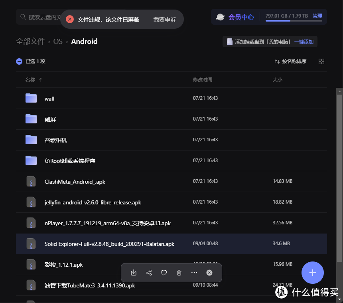343x303 pixels.
Task: Delete the selected file using trash icon
Action: click(x=179, y=273)
